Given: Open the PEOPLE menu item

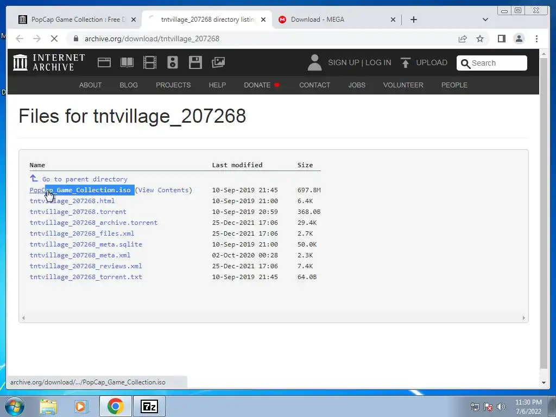Looking at the screenshot, I should pyautogui.click(x=454, y=85).
